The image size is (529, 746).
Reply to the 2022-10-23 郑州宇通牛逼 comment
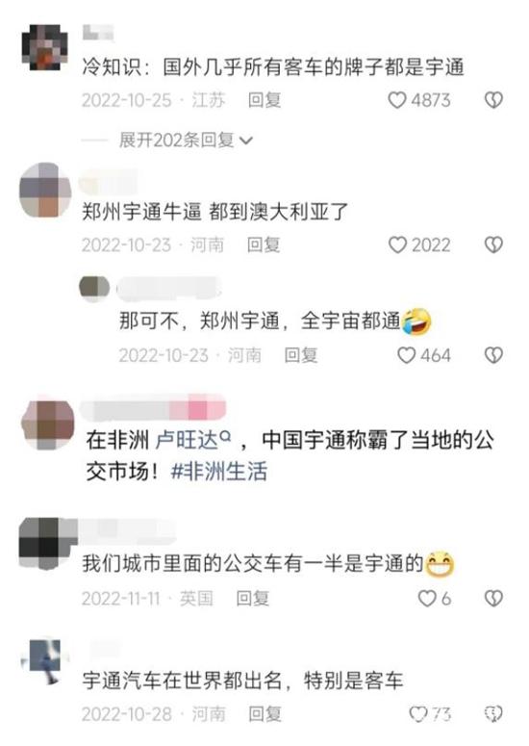click(x=264, y=245)
